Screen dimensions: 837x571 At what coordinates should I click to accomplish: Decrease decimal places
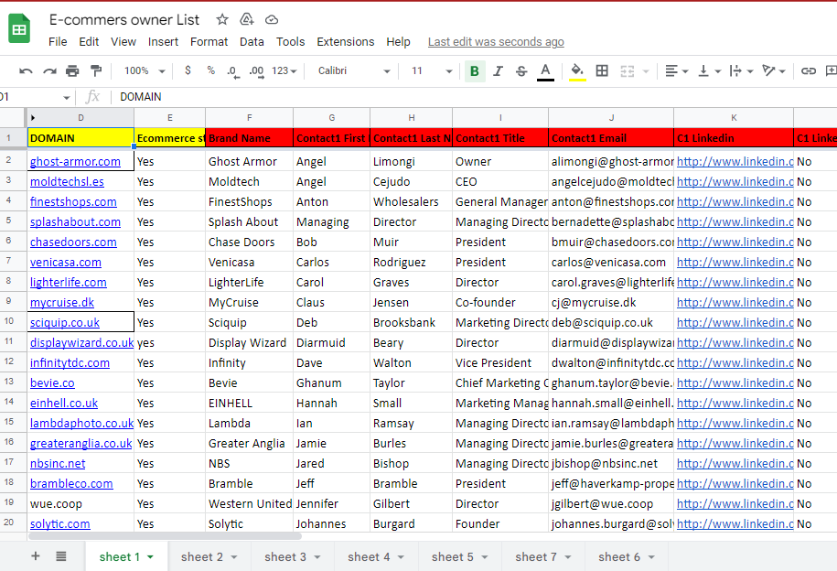click(233, 71)
